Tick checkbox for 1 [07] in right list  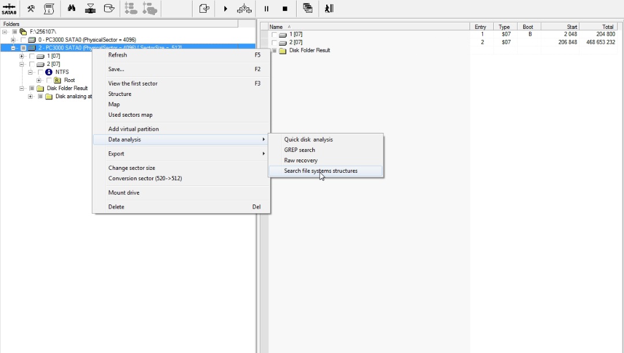[274, 35]
